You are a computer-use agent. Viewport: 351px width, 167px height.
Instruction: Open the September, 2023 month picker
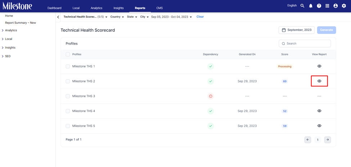[x=297, y=30]
